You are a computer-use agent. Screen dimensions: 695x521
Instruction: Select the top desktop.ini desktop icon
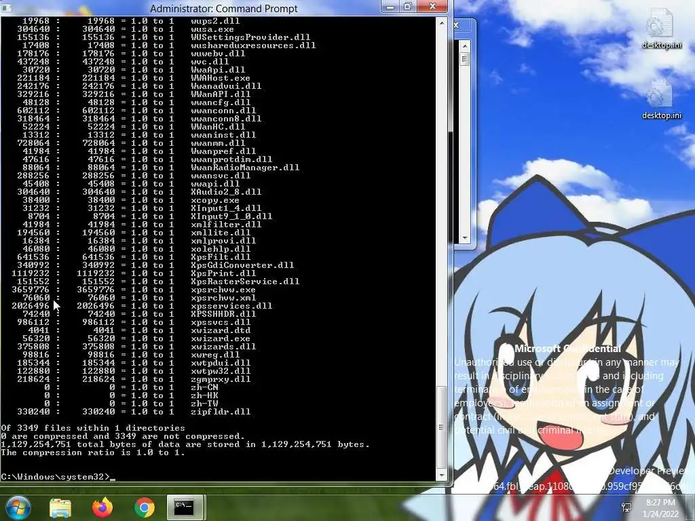click(x=661, y=28)
